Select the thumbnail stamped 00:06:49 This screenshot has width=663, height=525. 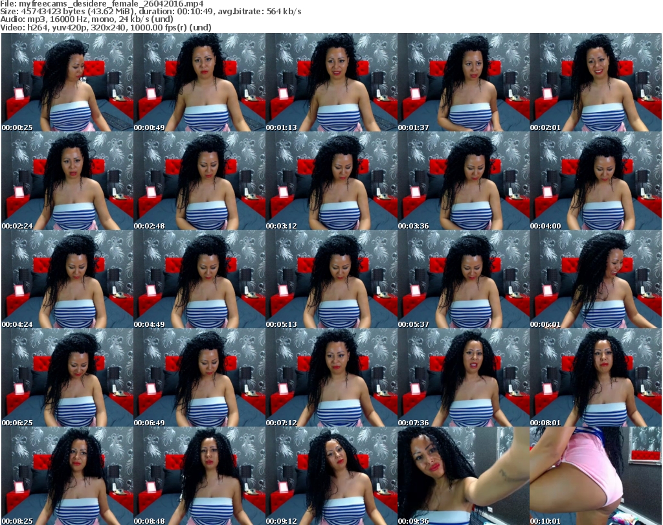click(199, 377)
